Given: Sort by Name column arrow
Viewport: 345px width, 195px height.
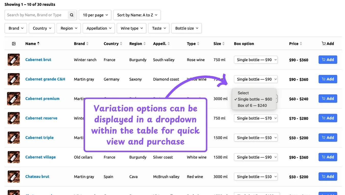Looking at the screenshot, I should tap(38, 44).
